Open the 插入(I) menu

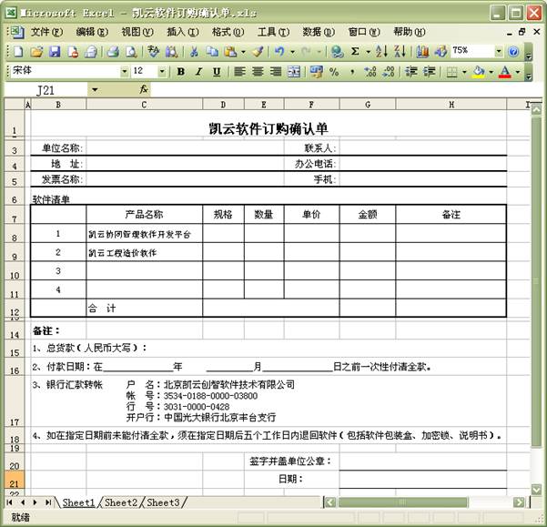(183, 32)
